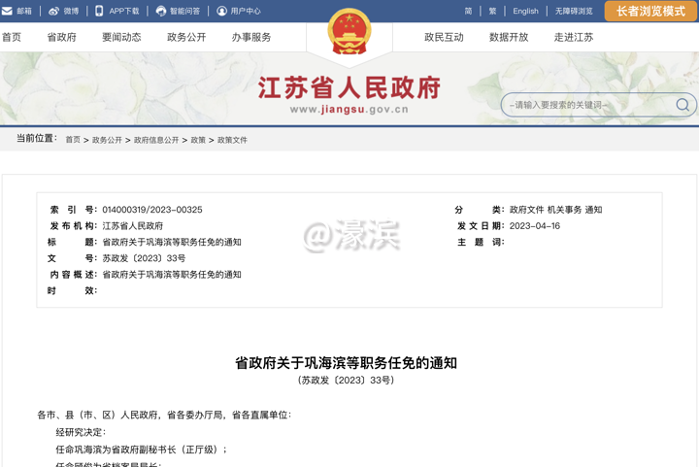Viewport: 699px width, 467px height.
Task: Click 政府信息公开 in breadcrumb
Action: (x=156, y=140)
